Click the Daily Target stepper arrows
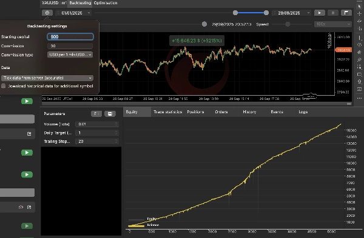364x238 pixels. click(x=116, y=133)
